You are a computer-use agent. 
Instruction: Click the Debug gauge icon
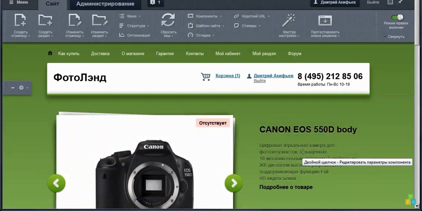190,35
